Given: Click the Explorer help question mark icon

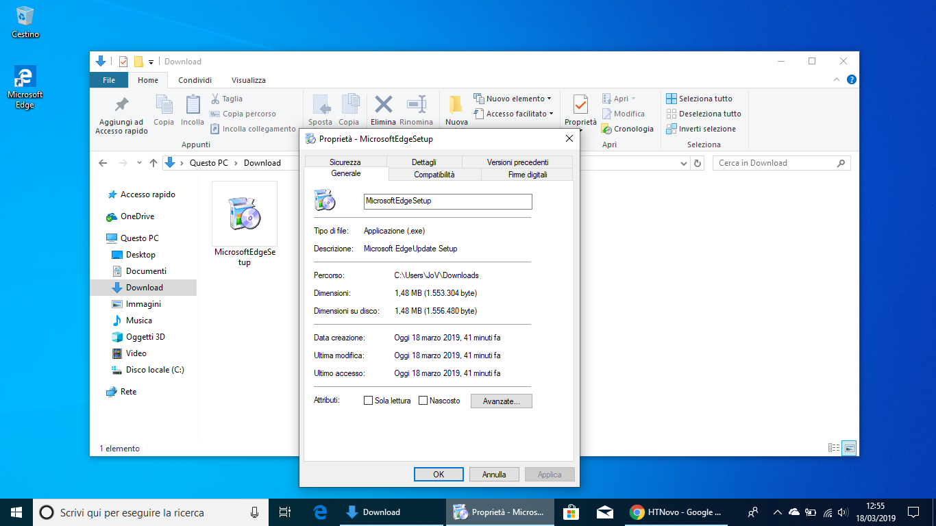Looking at the screenshot, I should 852,80.
